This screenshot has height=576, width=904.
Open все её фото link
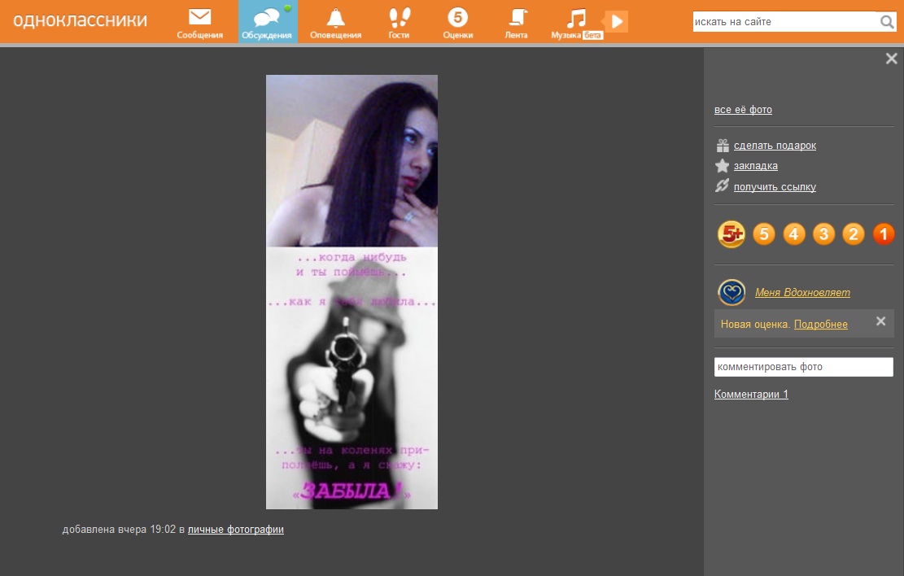tap(743, 110)
